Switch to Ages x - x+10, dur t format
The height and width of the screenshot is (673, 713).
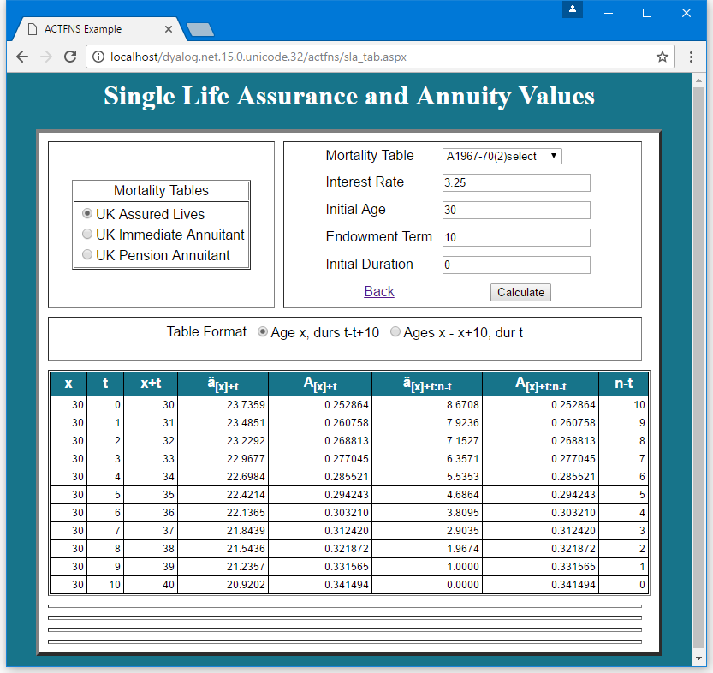pyautogui.click(x=395, y=332)
